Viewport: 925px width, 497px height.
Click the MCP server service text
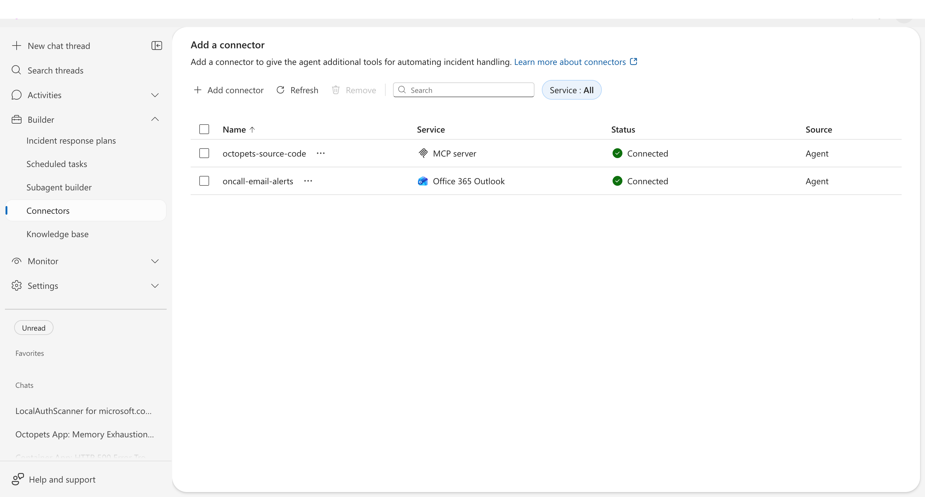click(x=454, y=153)
